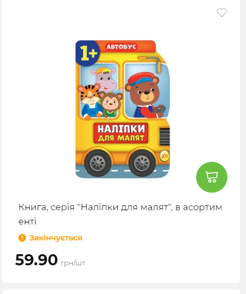Click the 59.90 price
The width and height of the screenshot is (246, 294).
click(37, 260)
